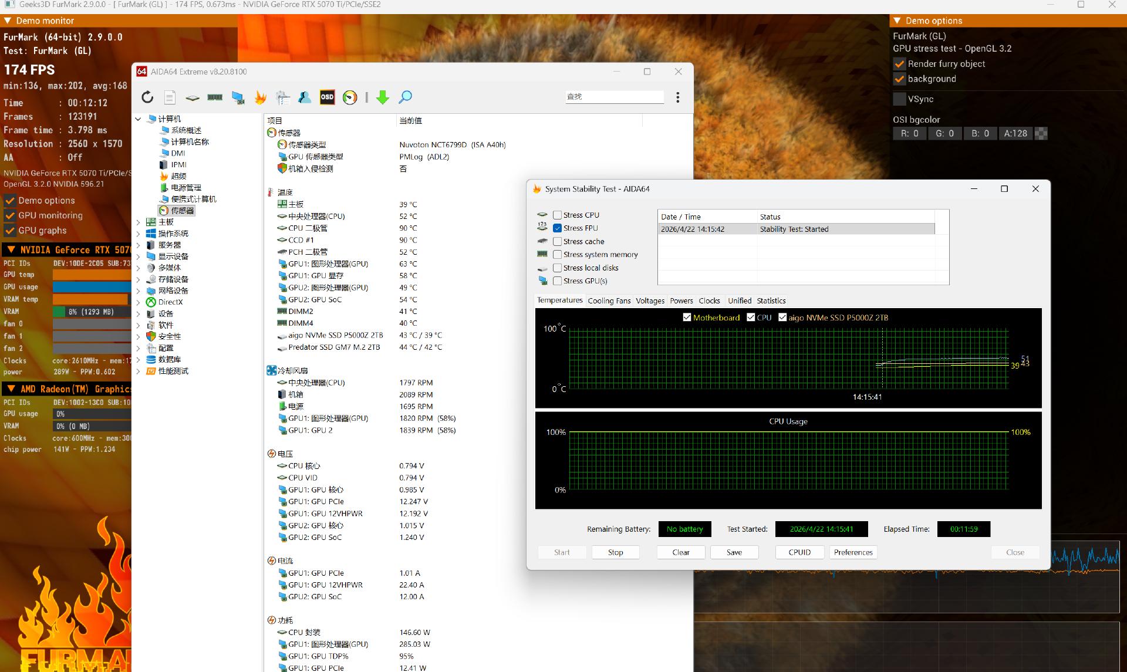Open the OSD panel in AIDA64 toolbar
1127x672 pixels.
point(327,97)
